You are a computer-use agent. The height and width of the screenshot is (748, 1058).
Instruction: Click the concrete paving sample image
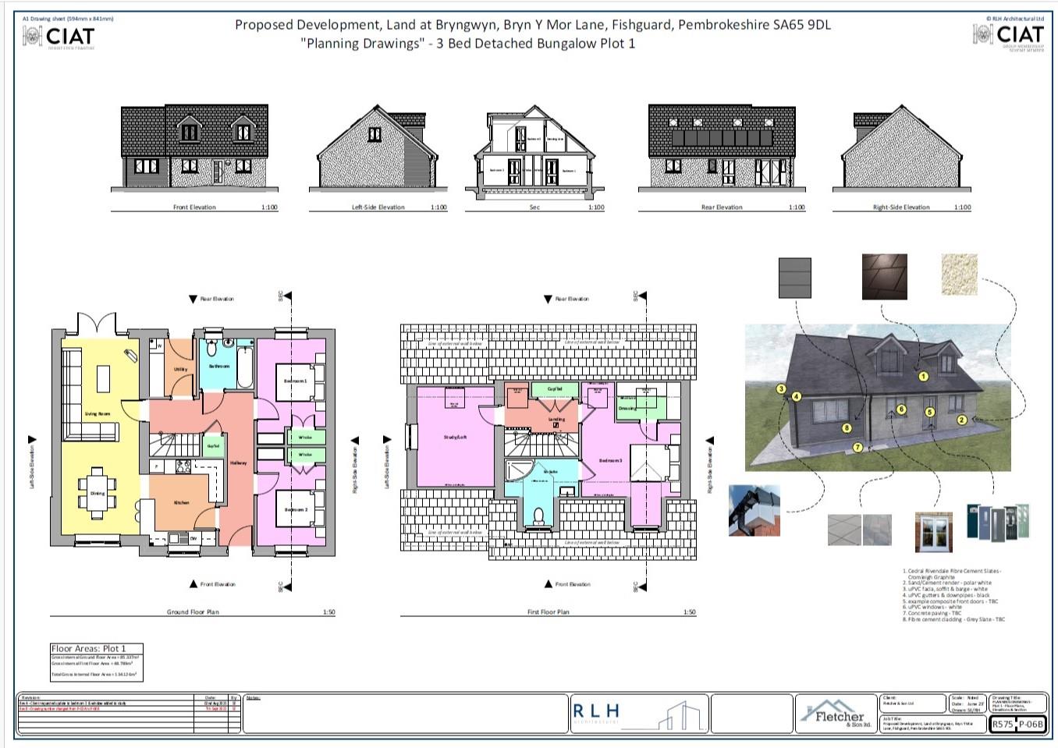pyautogui.click(x=859, y=530)
